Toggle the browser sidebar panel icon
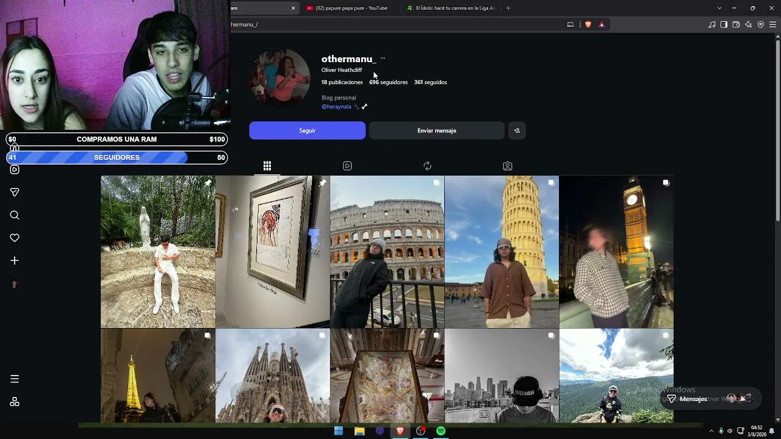Screen dimensions: 781x439 click(724, 24)
